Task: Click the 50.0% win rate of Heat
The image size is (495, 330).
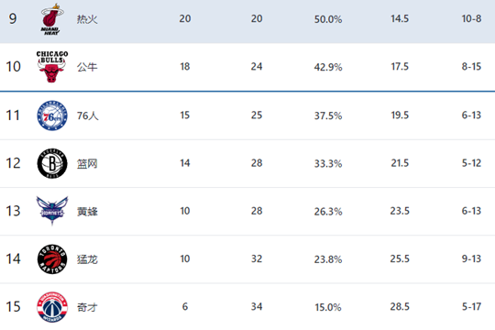Action: pos(328,19)
